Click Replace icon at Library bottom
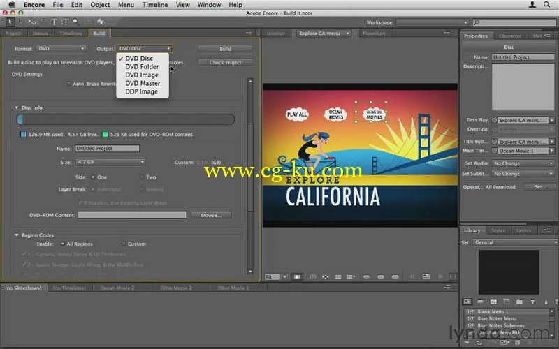This screenshot has width=559, height=349. point(479,343)
